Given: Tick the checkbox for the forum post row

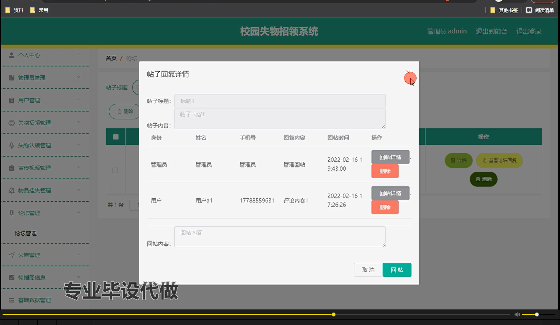Looking at the screenshot, I should (115, 170).
